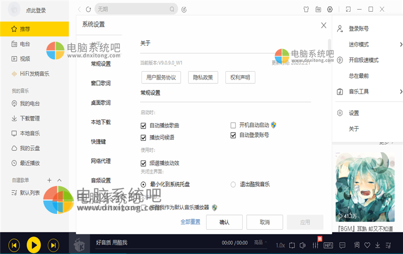
Task: Click the album cover placeholder in the player bar
Action: tap(79, 244)
